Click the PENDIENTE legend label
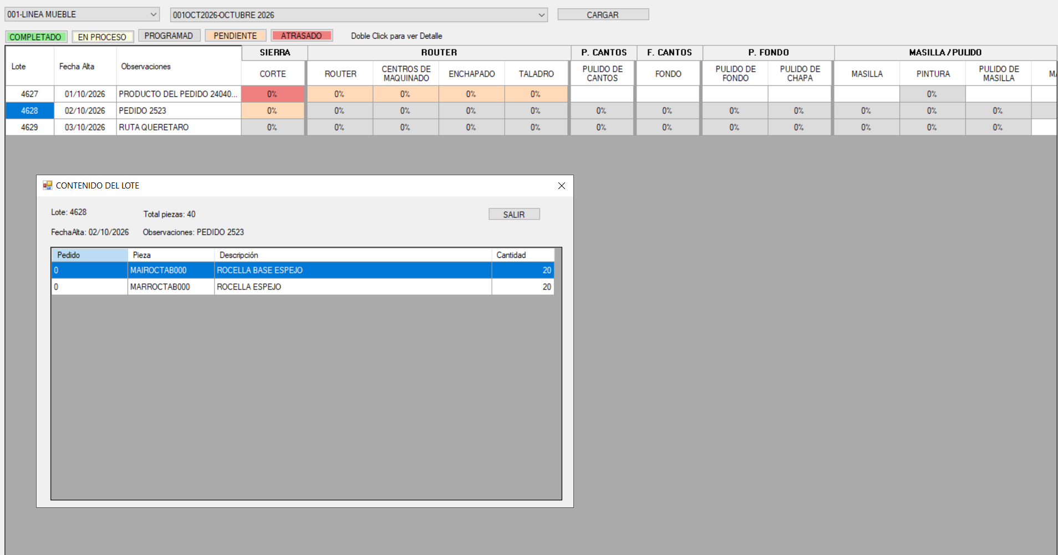This screenshot has width=1058, height=555. [235, 36]
